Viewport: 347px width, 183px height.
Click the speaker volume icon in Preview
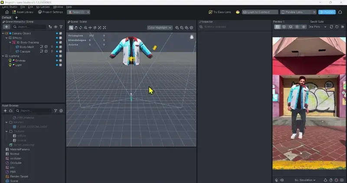click(282, 180)
